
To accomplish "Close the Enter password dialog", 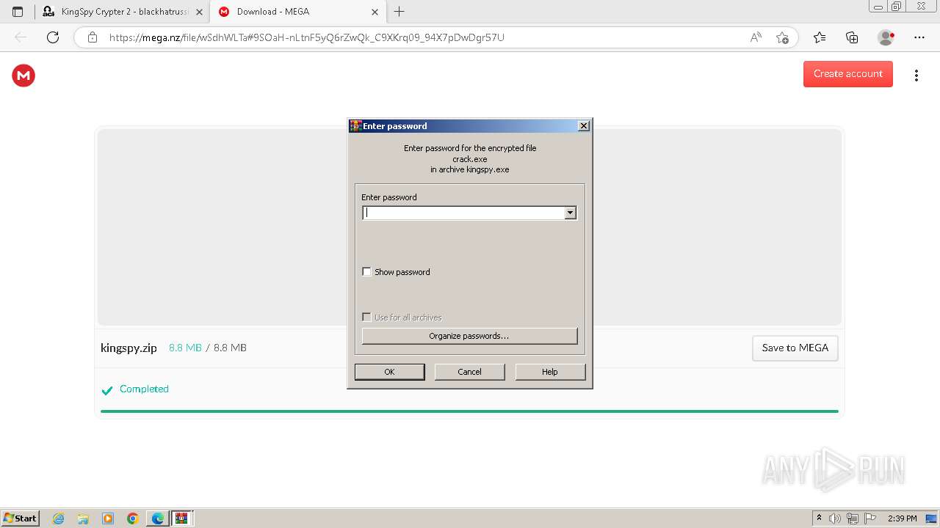I will coord(584,126).
